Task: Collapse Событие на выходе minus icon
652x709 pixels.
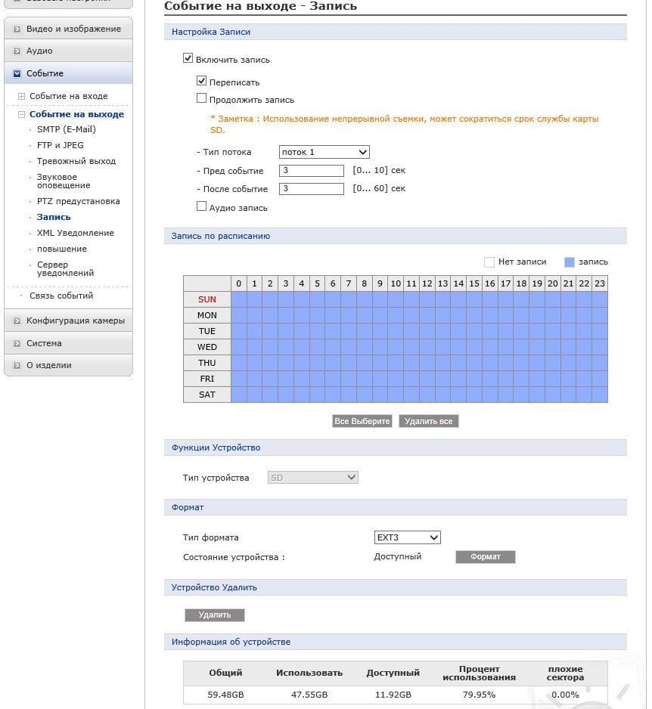Action: 21,114
